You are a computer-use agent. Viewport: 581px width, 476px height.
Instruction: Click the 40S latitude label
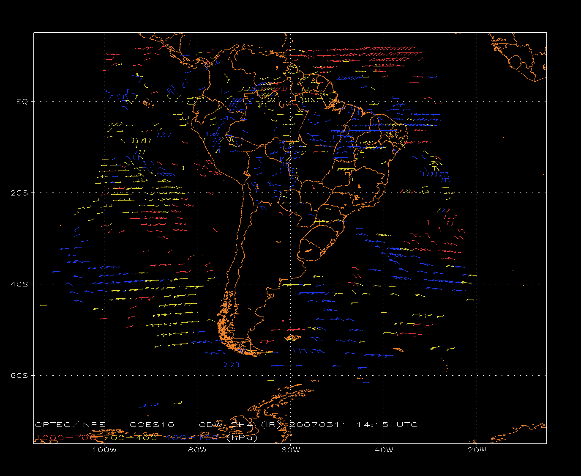click(x=19, y=284)
